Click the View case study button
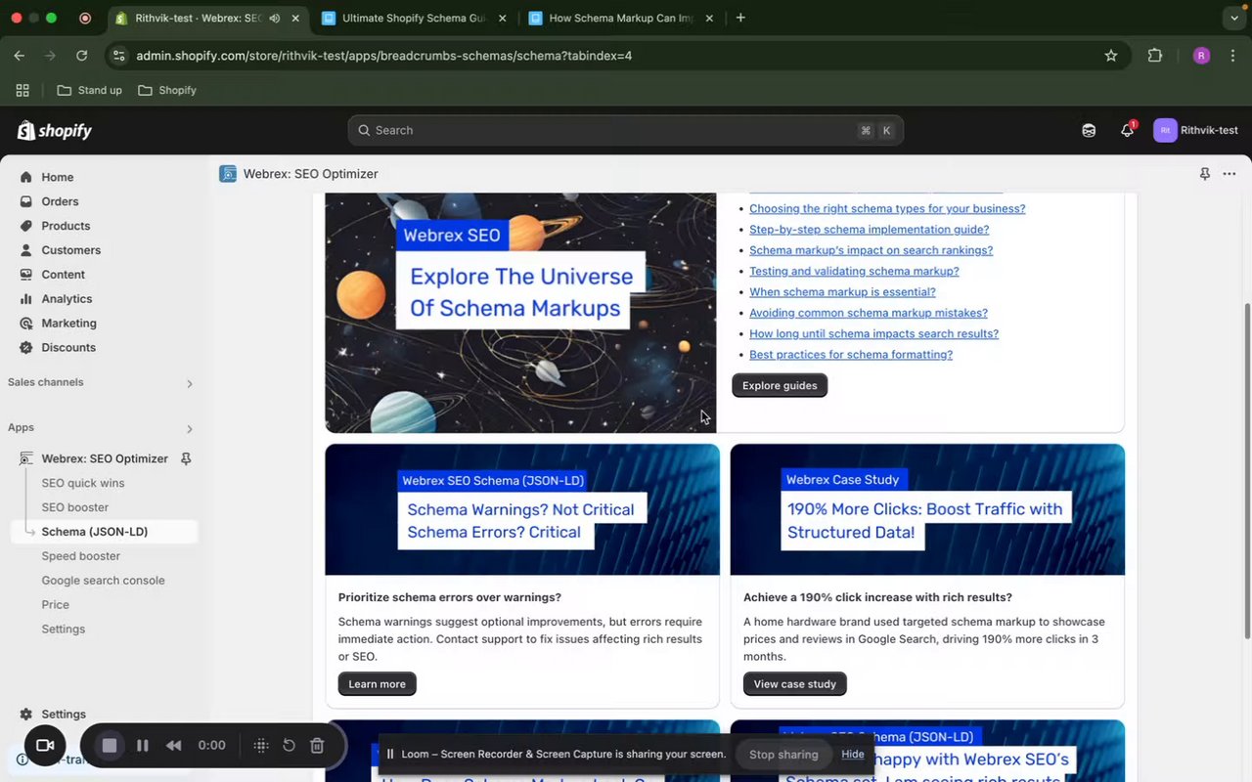This screenshot has width=1252, height=782. pos(794,683)
